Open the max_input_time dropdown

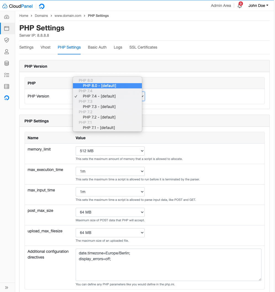110,192
